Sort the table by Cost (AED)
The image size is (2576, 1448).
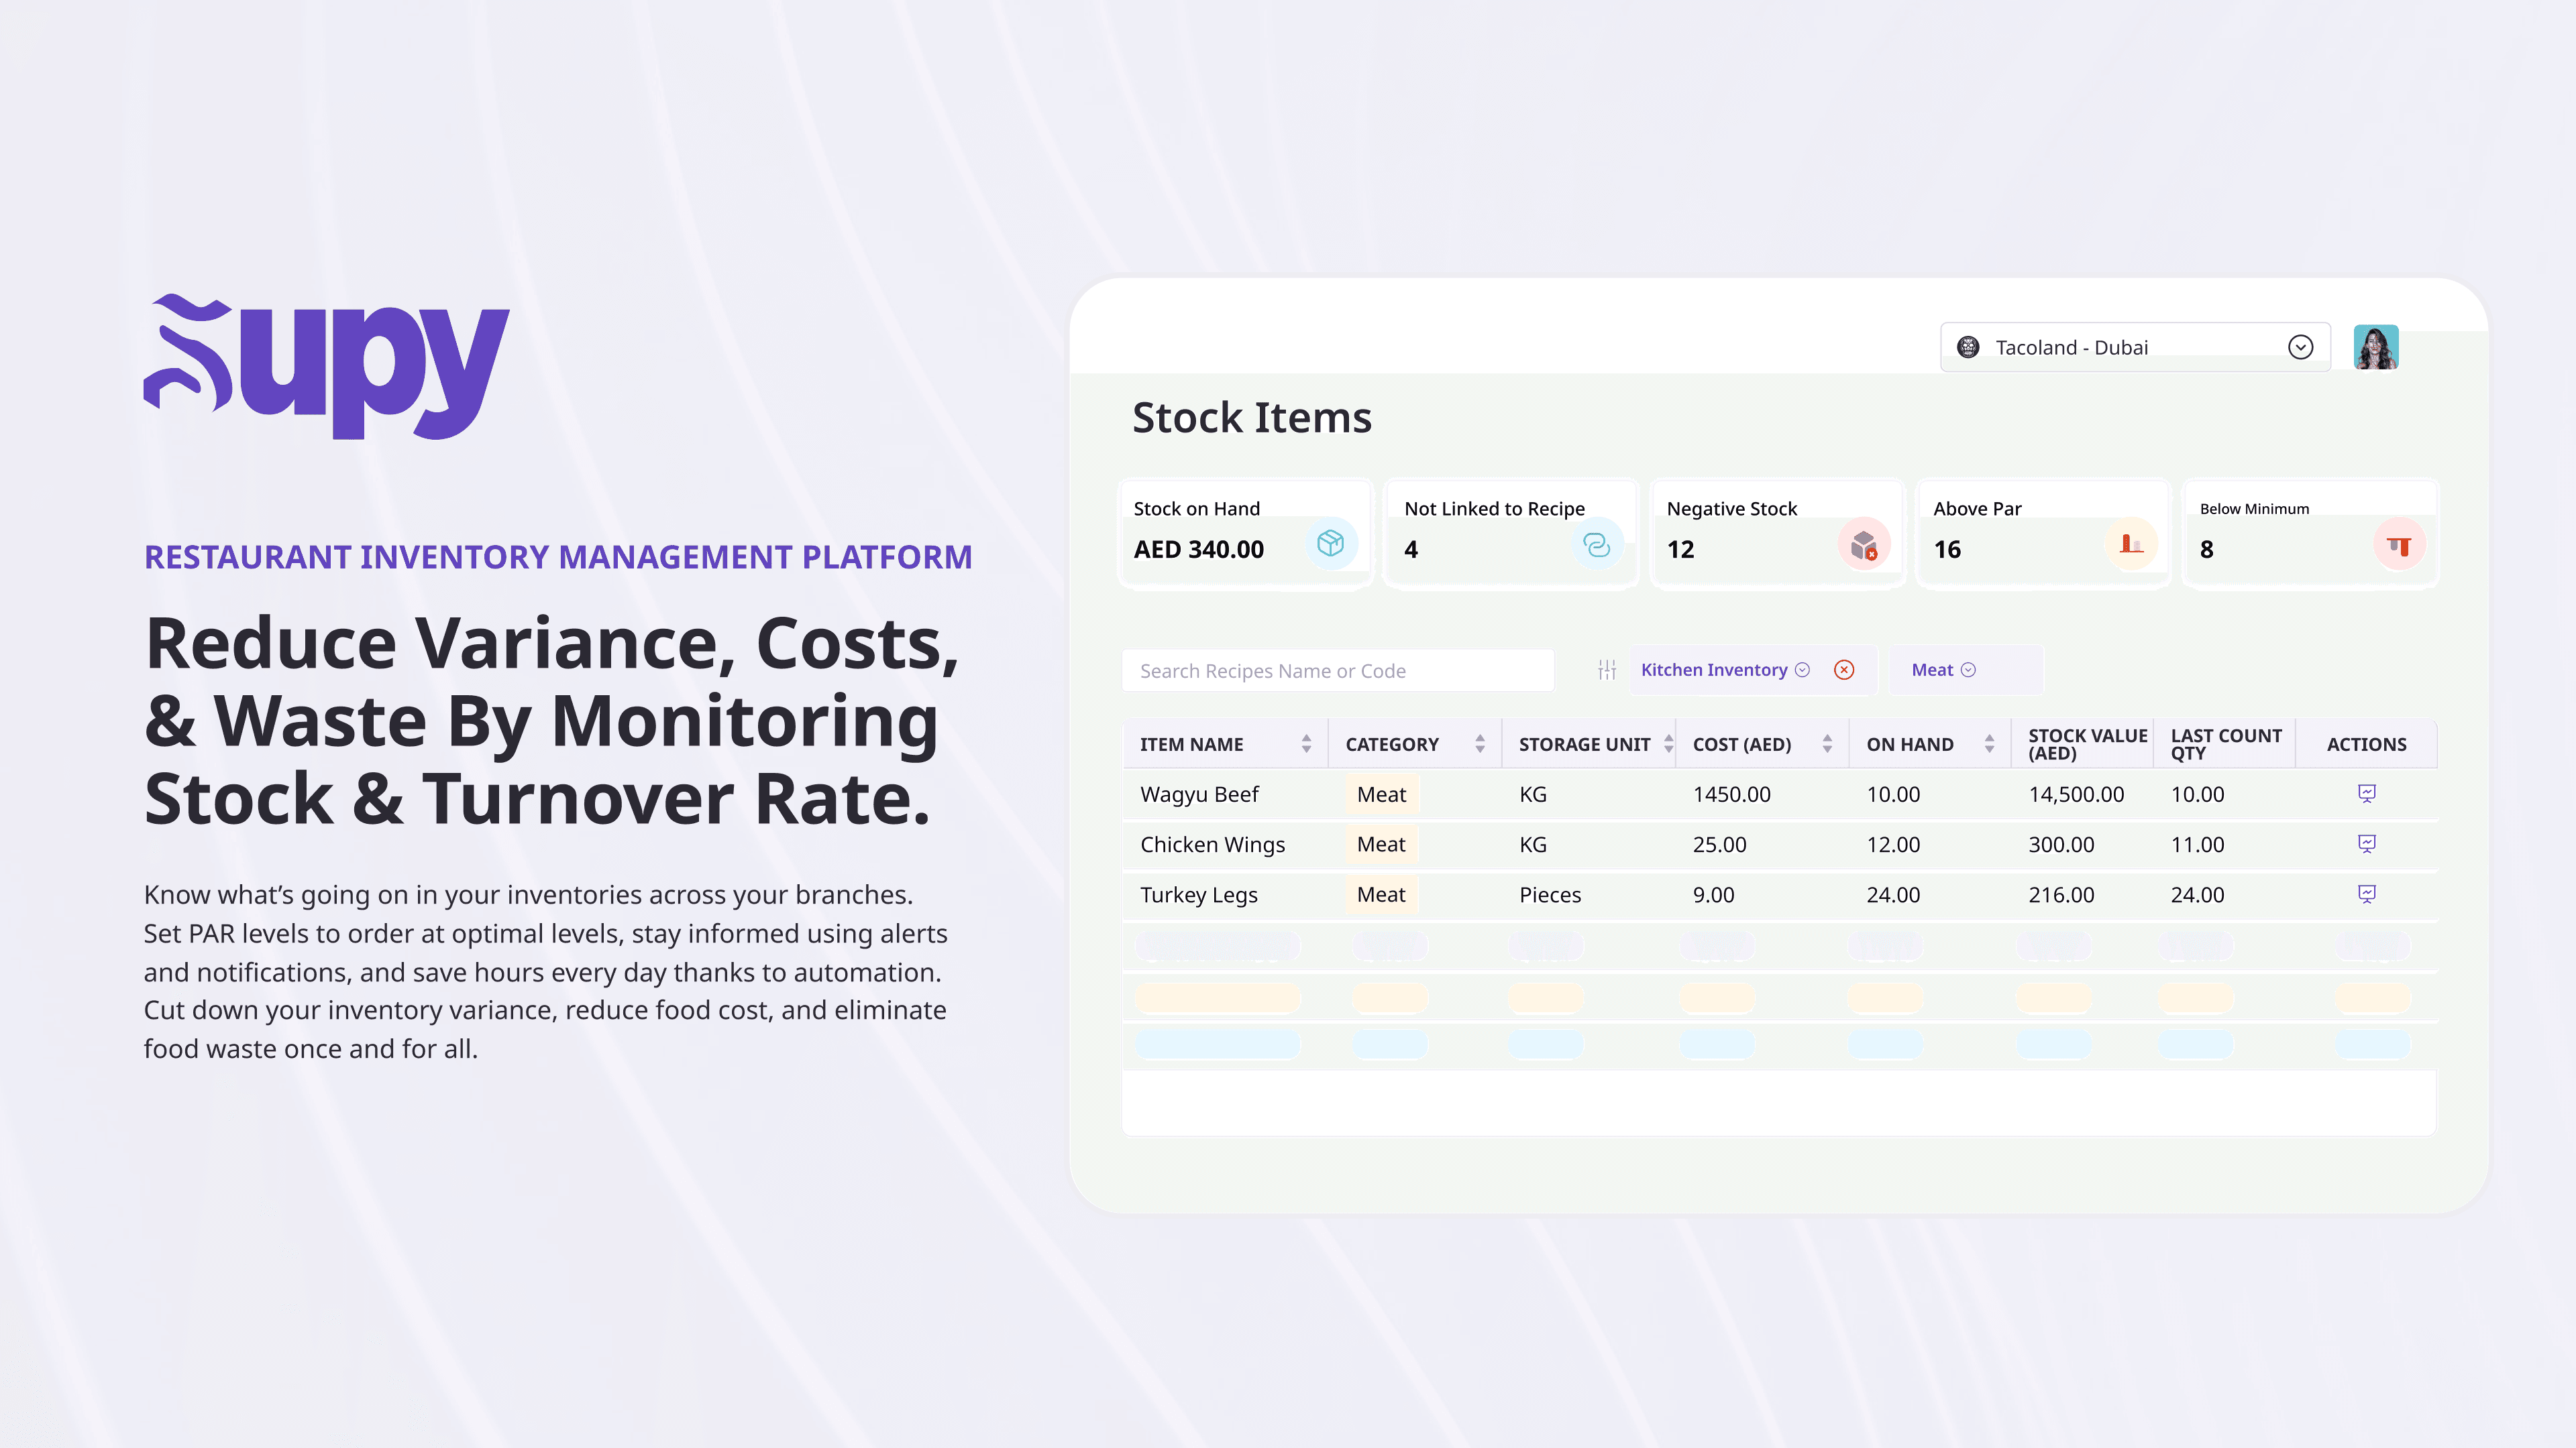point(1827,743)
